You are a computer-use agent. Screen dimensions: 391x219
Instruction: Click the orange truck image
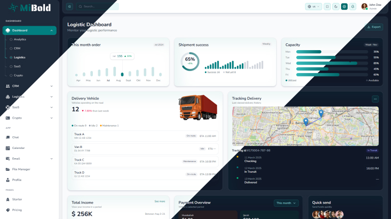(198, 108)
